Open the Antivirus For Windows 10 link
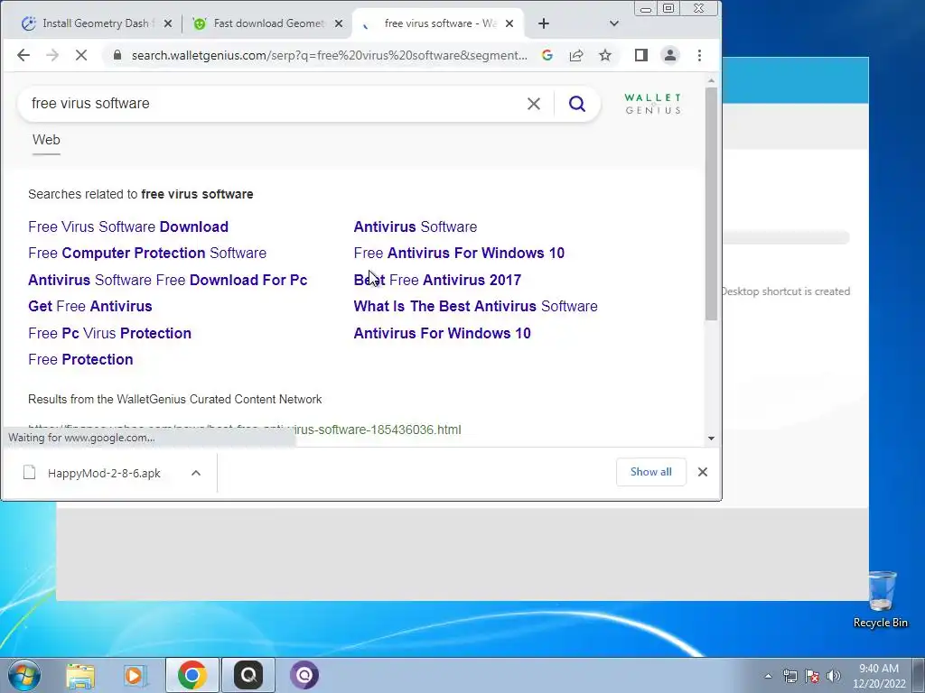This screenshot has height=693, width=925. click(442, 334)
